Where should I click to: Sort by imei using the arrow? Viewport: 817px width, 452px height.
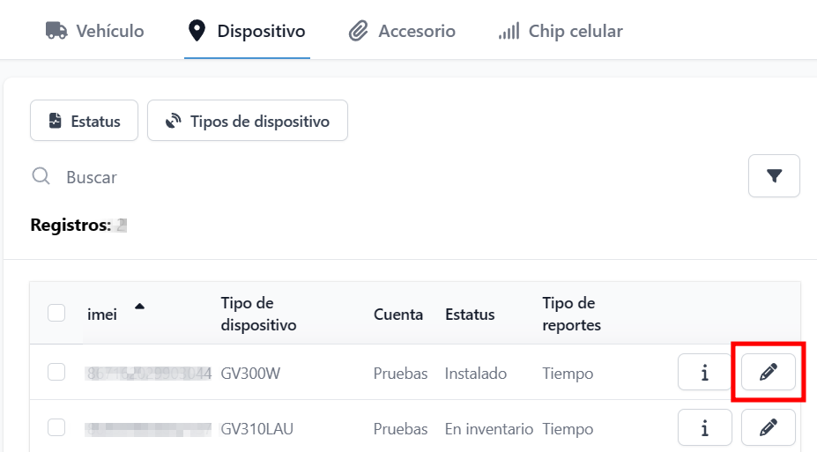click(x=139, y=307)
